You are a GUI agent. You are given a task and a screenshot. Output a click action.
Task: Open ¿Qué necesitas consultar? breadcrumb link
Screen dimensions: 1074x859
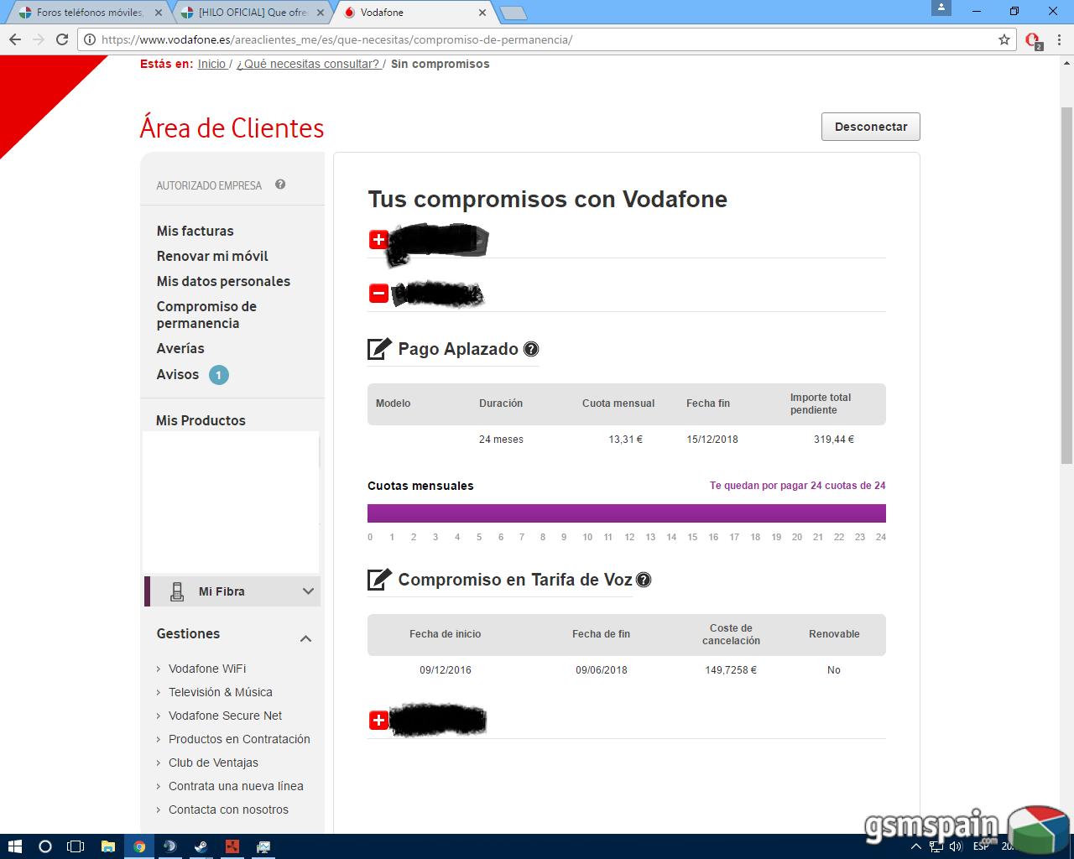(308, 64)
